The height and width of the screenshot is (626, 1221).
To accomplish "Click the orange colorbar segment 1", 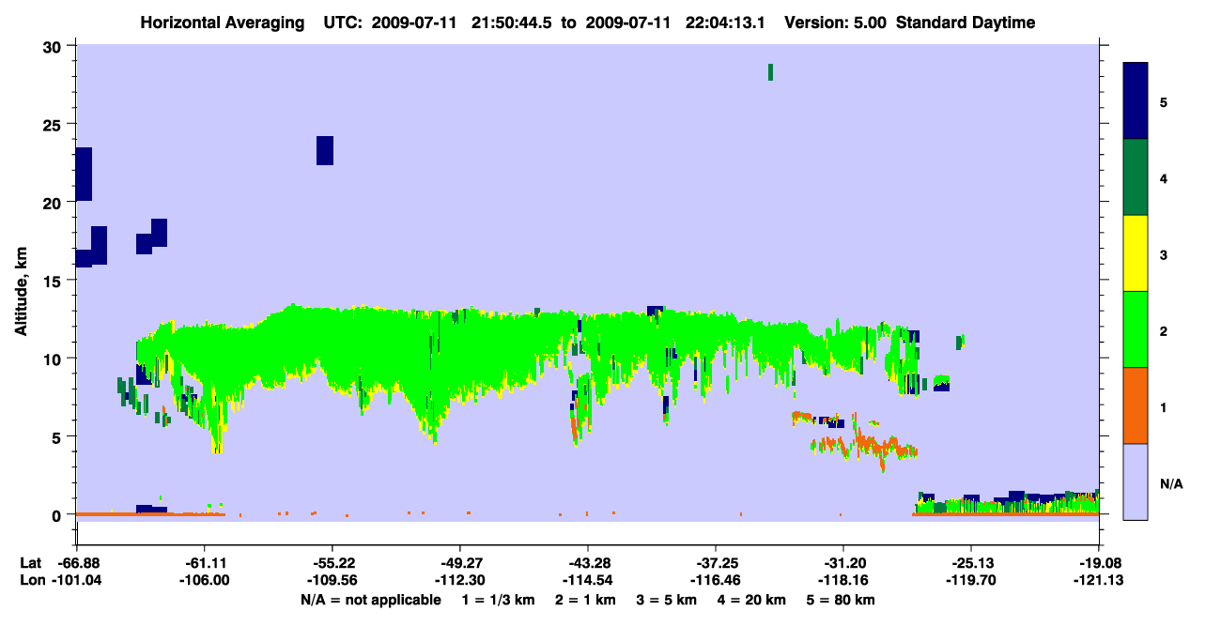I will pyautogui.click(x=1136, y=405).
